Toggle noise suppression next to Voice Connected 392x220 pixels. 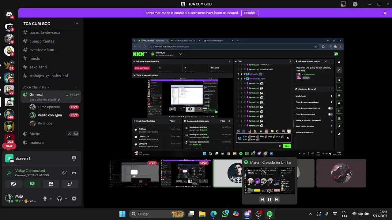tap(65, 173)
